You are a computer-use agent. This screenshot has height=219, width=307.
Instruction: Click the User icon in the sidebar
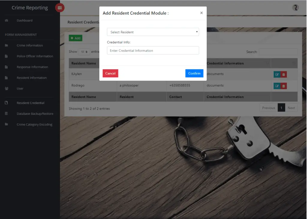(x=7, y=88)
